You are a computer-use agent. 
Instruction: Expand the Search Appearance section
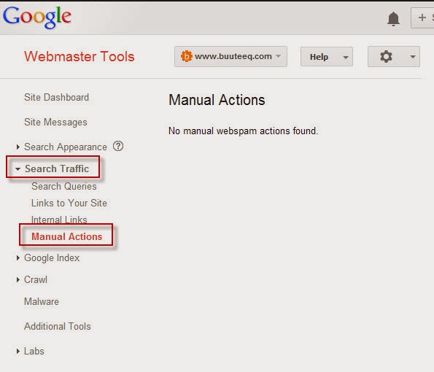[x=18, y=147]
